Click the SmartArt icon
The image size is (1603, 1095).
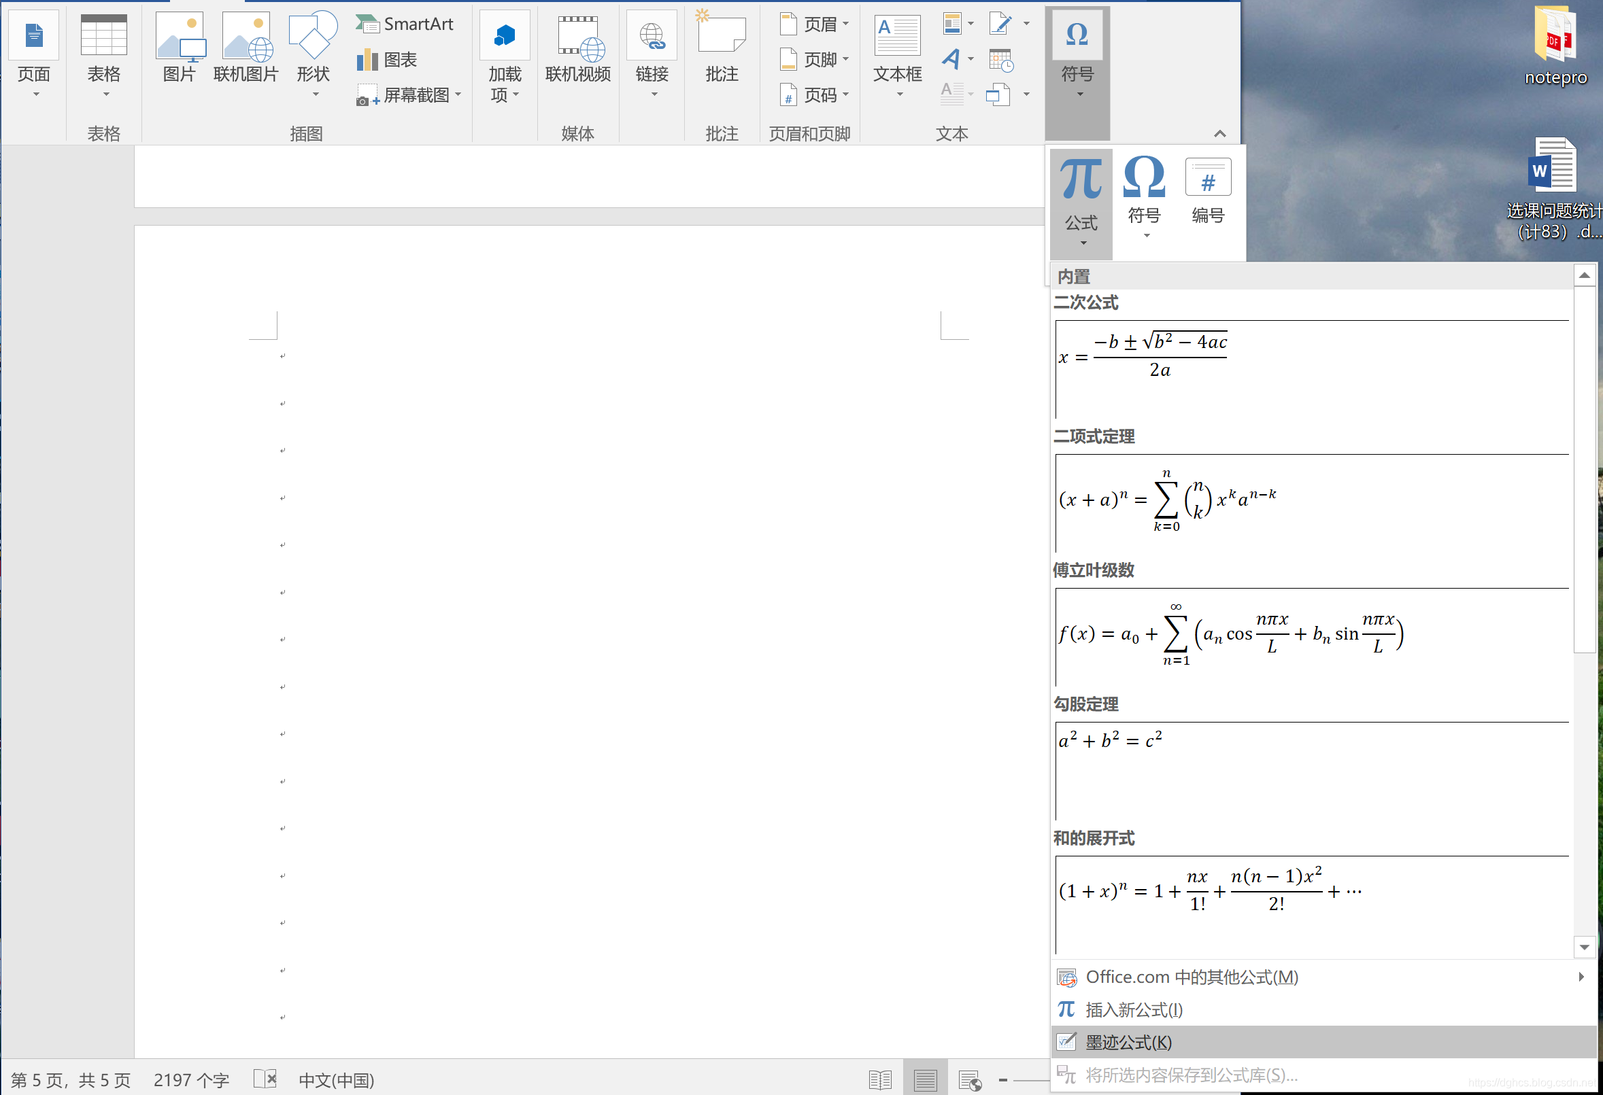(367, 24)
